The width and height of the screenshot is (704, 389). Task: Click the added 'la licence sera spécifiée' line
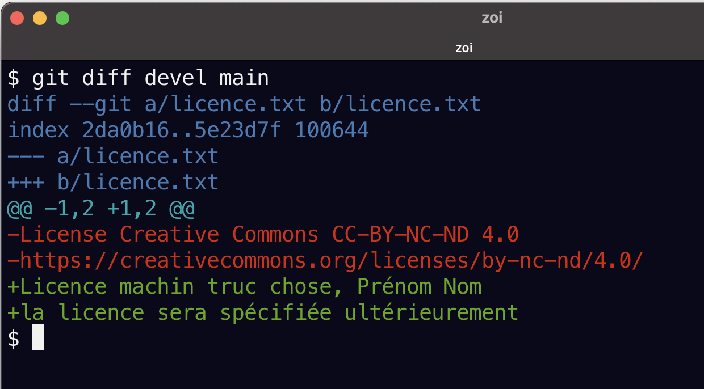click(263, 312)
